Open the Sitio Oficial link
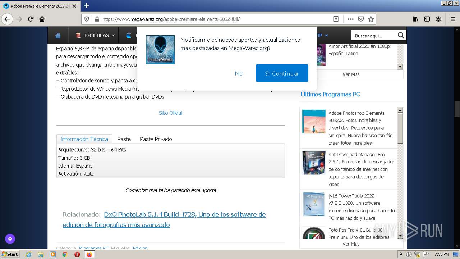The width and height of the screenshot is (460, 259). pyautogui.click(x=170, y=113)
